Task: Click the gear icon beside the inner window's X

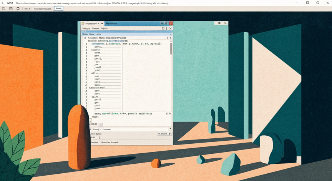Action: [x=163, y=28]
